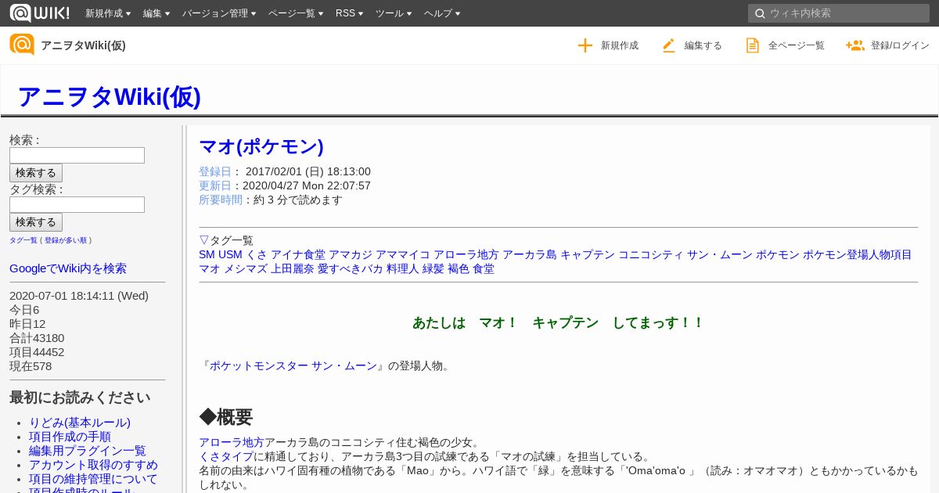
Task: Click the ▽タグ一覧 label text
Action: tap(226, 240)
